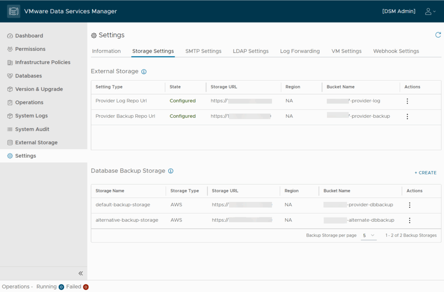This screenshot has width=444, height=292.
Task: Expand the Backup Storage per page dropdown
Action: (369, 235)
